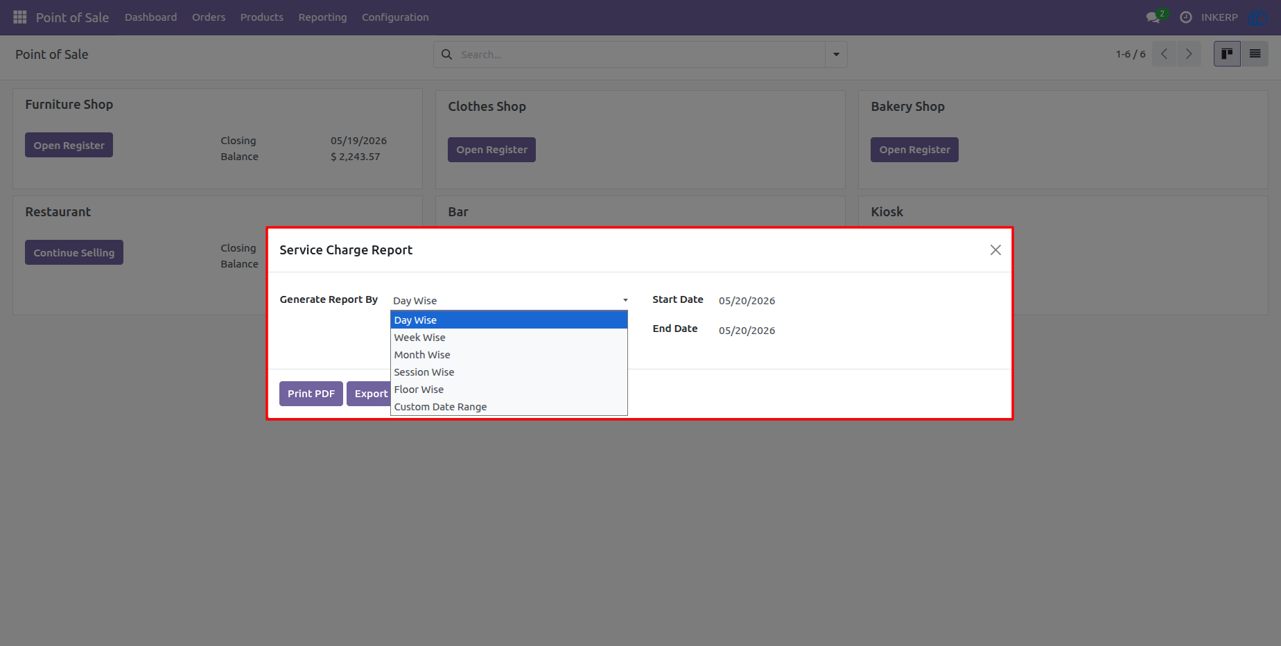
Task: Open the Configuration menu
Action: click(395, 17)
